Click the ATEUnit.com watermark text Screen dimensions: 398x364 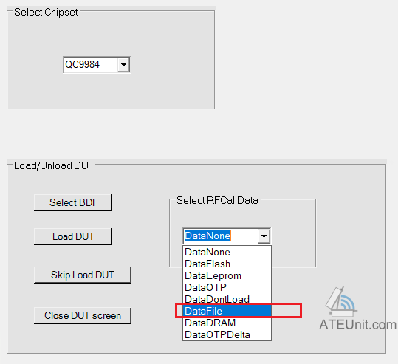tap(358, 324)
